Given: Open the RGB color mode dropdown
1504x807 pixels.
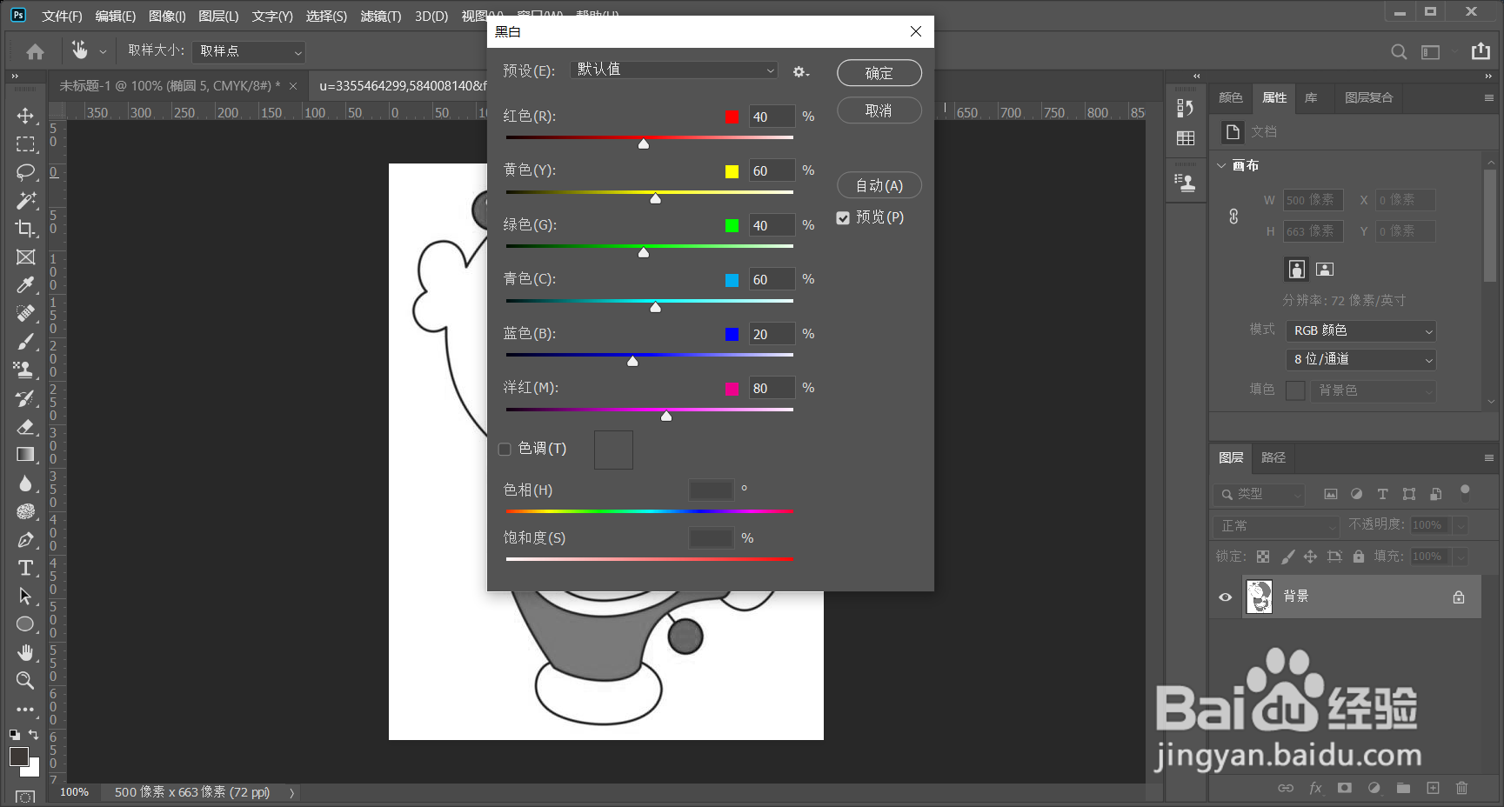Looking at the screenshot, I should (x=1360, y=331).
